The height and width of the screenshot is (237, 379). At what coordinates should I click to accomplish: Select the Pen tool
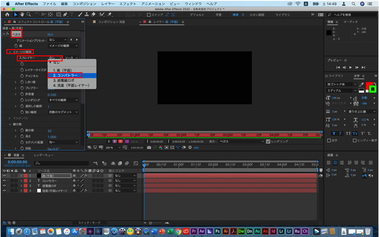click(x=65, y=15)
